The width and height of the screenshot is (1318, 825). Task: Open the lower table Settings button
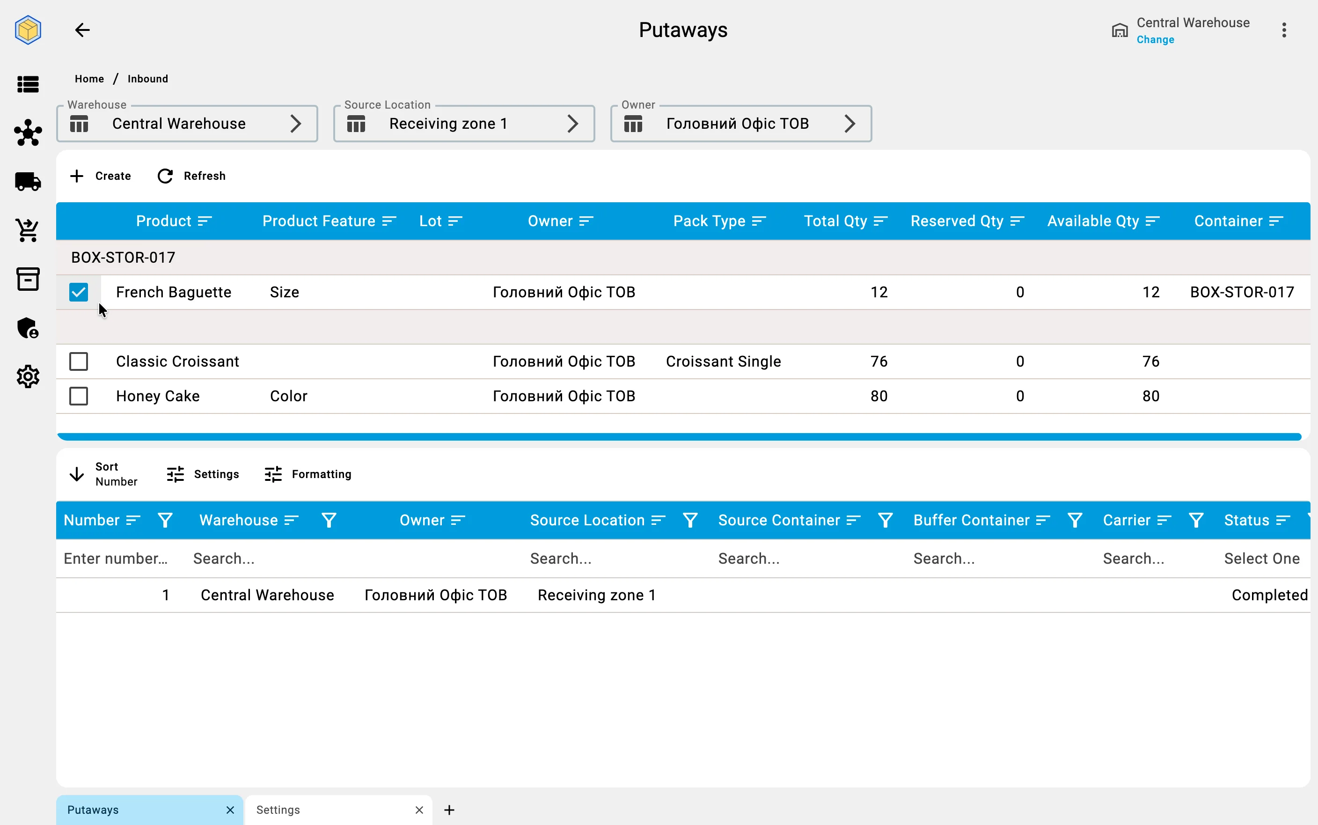[x=202, y=474]
